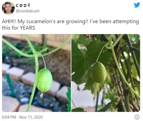
Task: Click the green garden stake in left photo
Action: [x=11, y=86]
